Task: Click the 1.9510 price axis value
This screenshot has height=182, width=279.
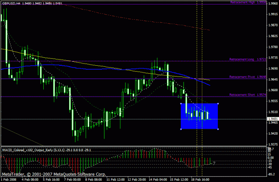Action: click(x=273, y=112)
